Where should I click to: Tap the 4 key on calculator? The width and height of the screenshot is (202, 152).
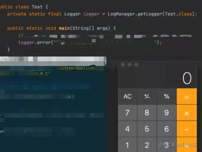[128, 129]
